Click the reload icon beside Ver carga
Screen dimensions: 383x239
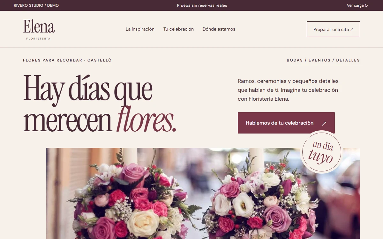tap(366, 5)
